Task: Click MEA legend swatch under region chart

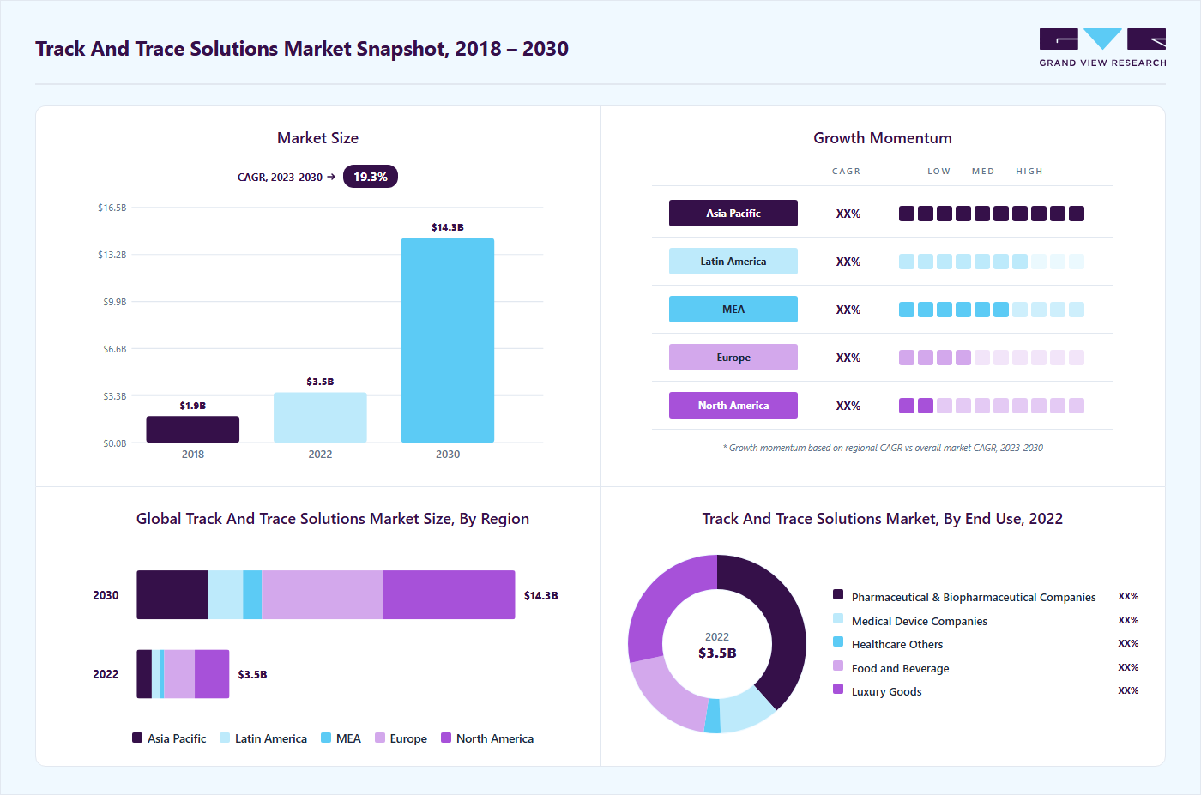Action: click(x=326, y=738)
